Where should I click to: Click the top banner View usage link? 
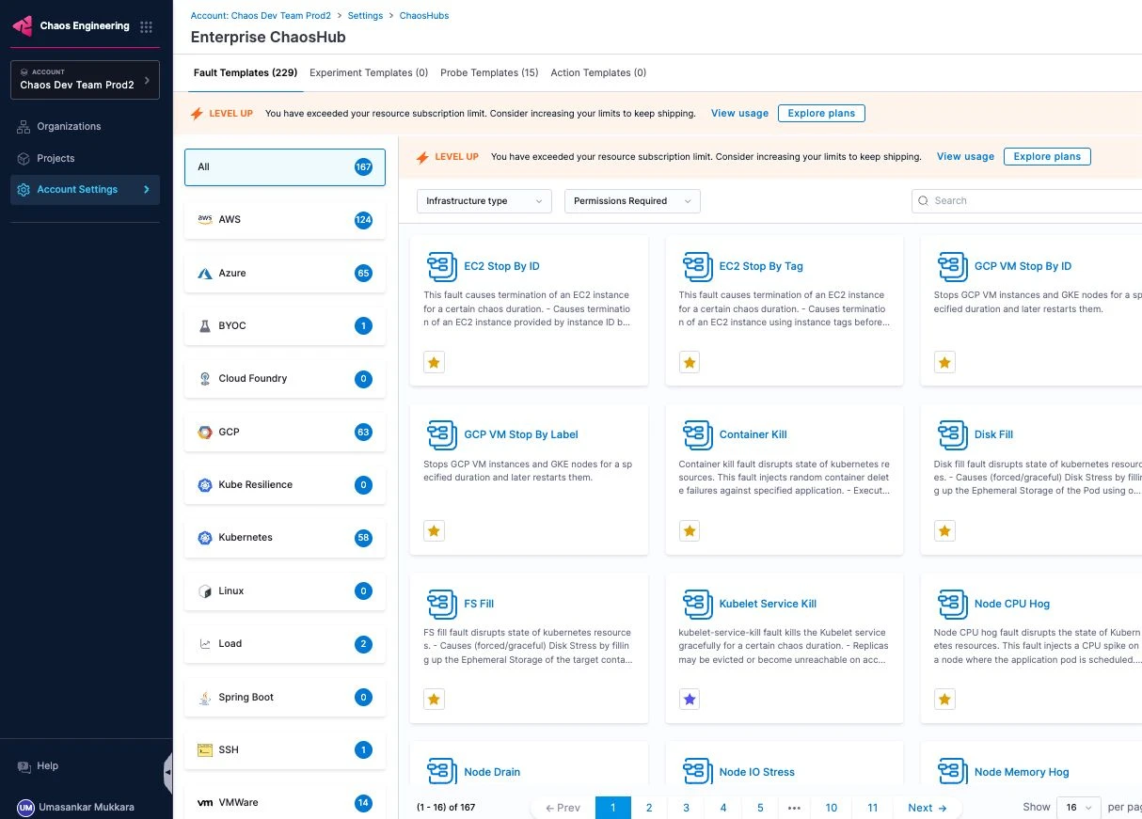pos(739,113)
